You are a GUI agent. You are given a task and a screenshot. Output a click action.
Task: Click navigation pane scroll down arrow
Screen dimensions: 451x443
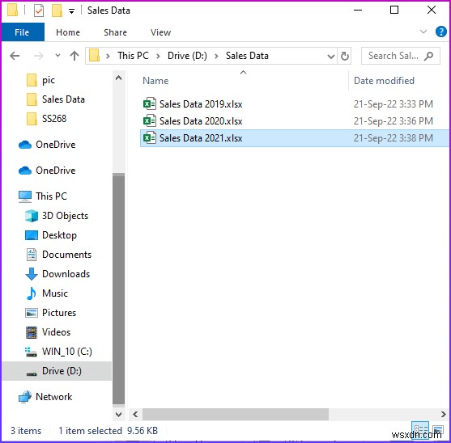(118, 414)
